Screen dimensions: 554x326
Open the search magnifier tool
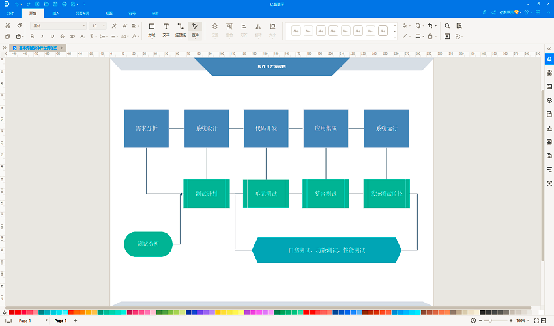point(447,26)
